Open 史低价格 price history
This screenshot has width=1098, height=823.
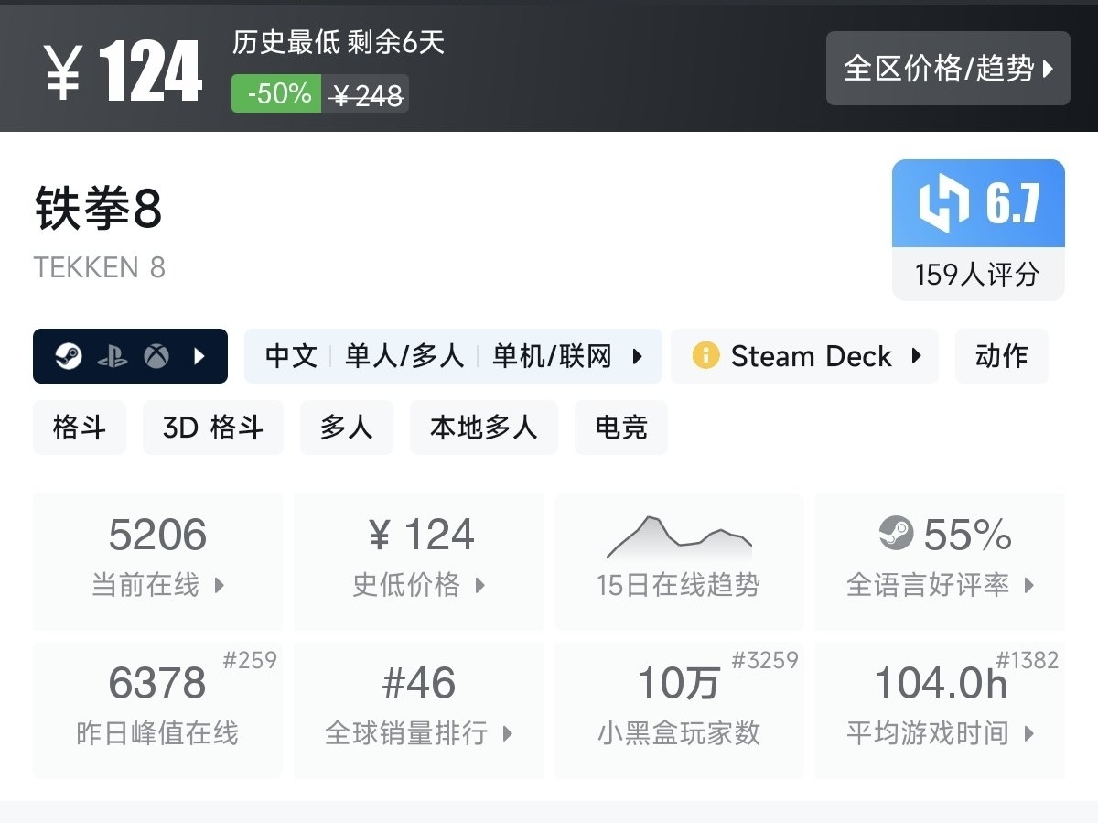click(x=418, y=560)
